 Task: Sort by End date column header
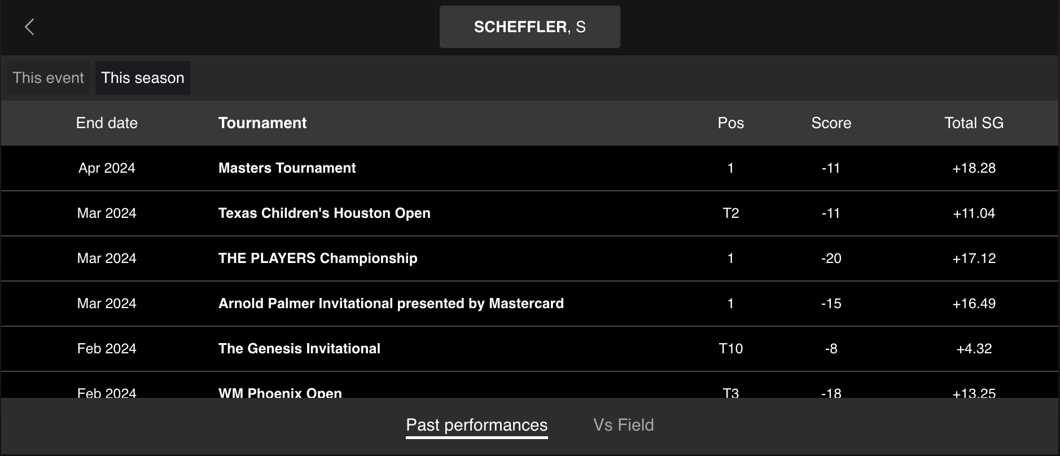click(x=107, y=123)
